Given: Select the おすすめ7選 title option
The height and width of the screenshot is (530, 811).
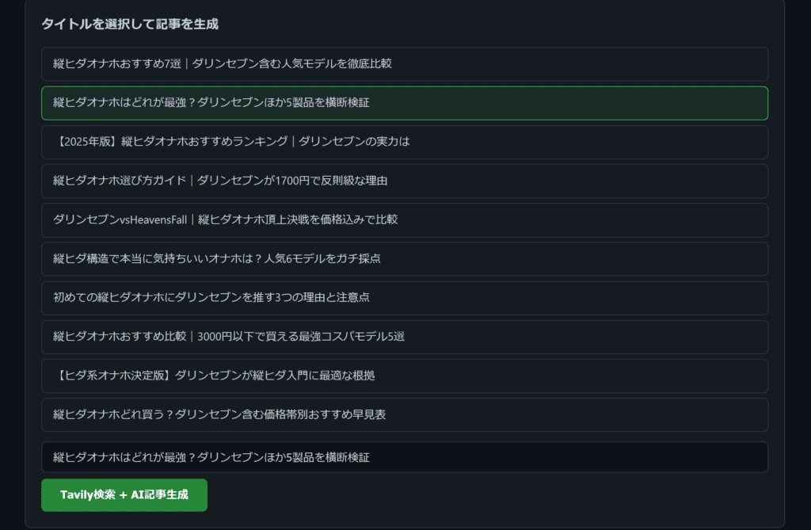Looking at the screenshot, I should [404, 63].
